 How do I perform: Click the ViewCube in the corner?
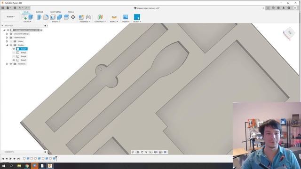[290, 33]
